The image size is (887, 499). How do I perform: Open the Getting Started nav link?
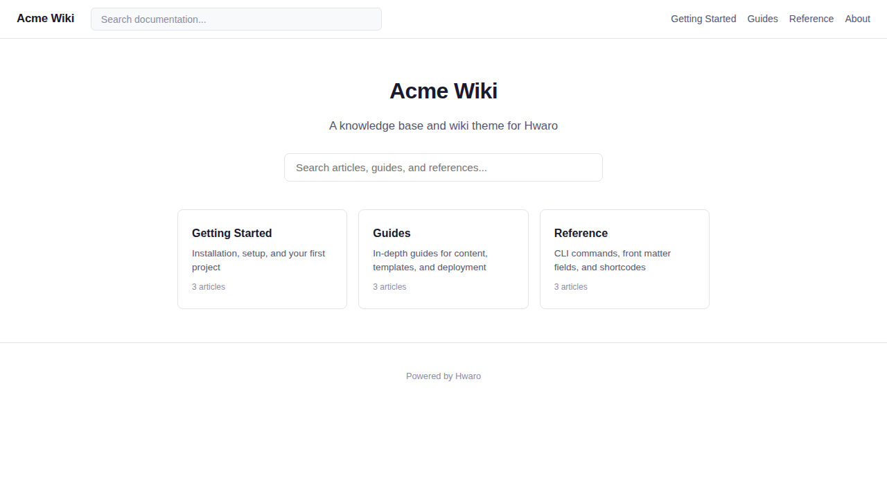point(703,19)
